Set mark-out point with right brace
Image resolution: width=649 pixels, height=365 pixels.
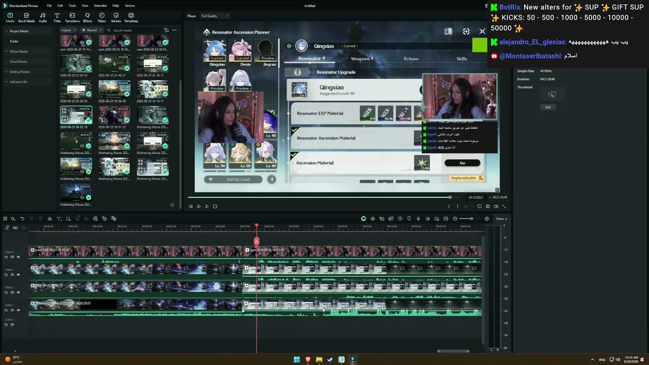(457, 206)
